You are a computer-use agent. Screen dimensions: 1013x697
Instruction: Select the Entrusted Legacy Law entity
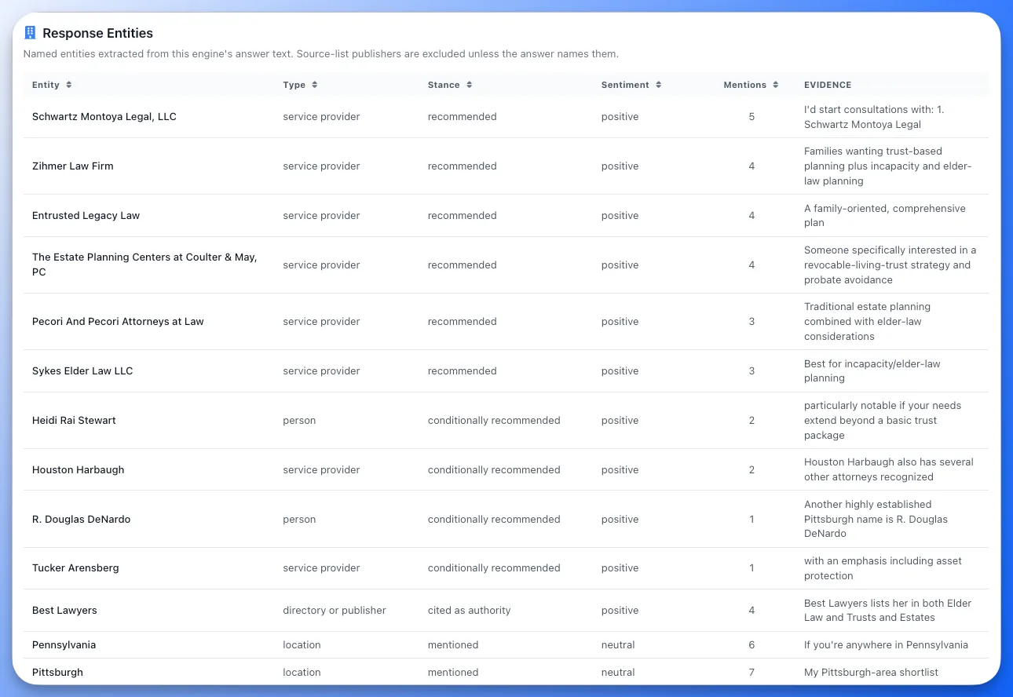pyautogui.click(x=86, y=216)
